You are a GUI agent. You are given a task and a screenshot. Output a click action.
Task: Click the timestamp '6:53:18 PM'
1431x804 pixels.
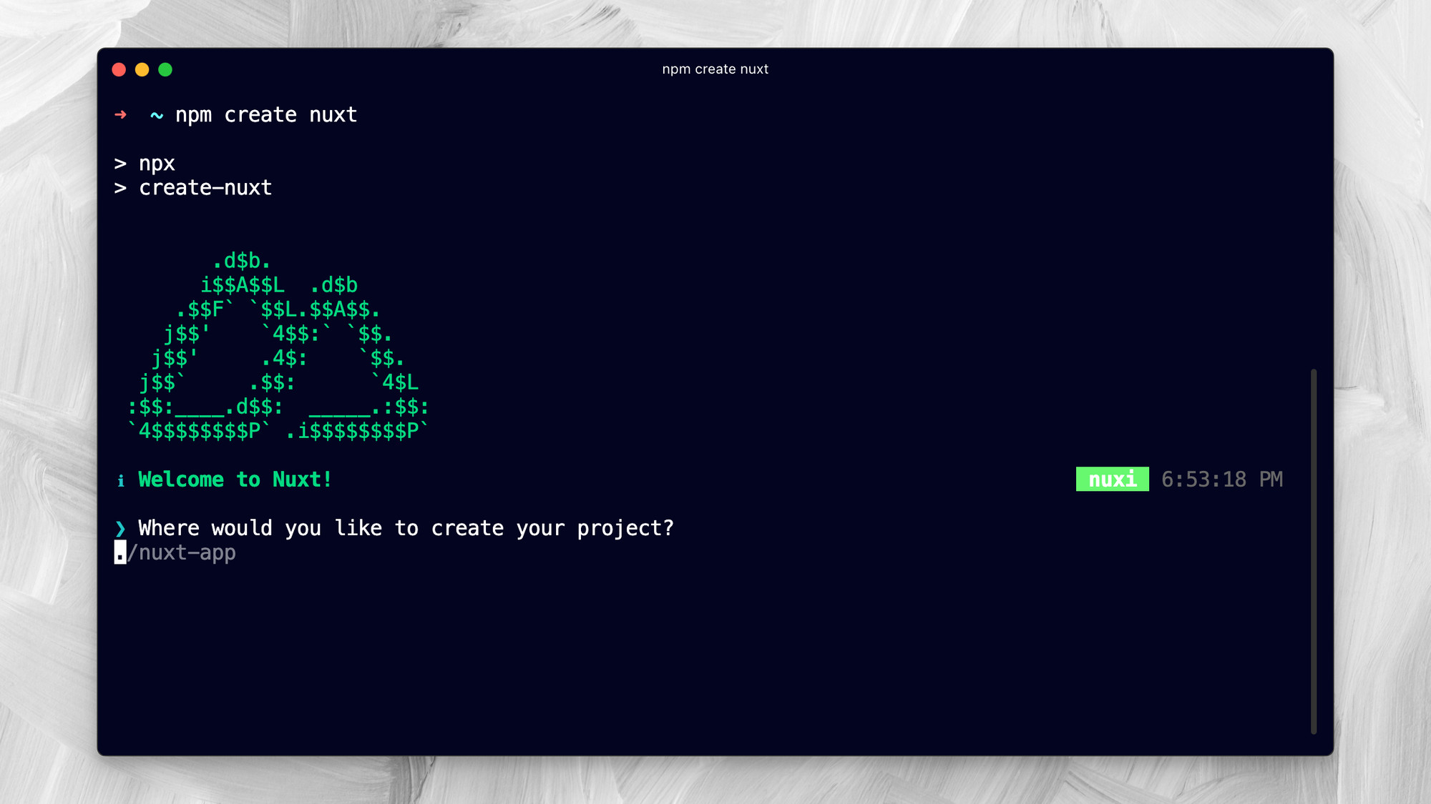tap(1222, 480)
